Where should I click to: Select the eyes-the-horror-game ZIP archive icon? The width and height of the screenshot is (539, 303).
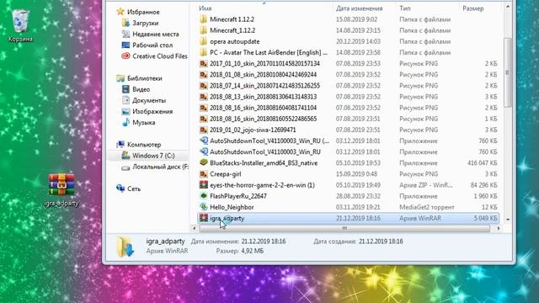(204, 185)
